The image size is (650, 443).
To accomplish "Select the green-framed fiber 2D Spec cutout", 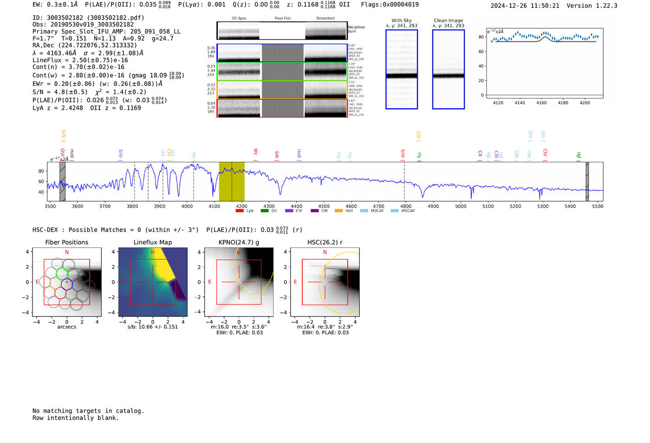I will point(239,71).
